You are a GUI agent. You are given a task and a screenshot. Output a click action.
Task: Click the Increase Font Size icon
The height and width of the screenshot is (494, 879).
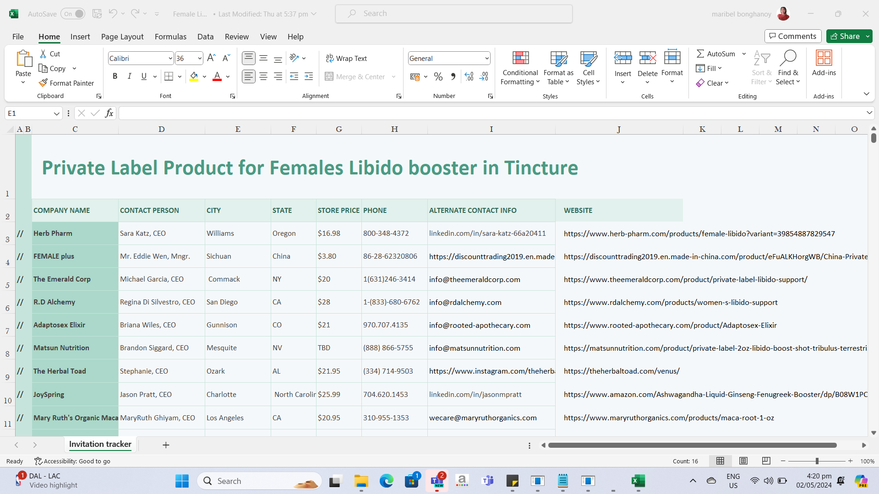211,58
